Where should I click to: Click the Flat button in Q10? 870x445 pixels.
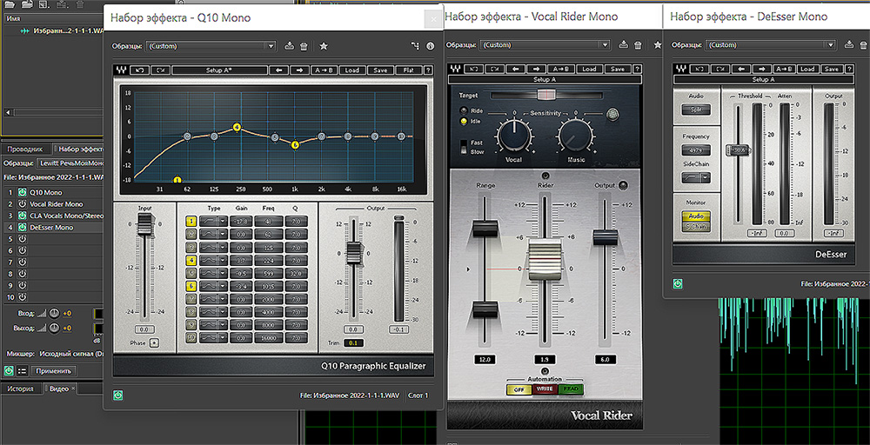pyautogui.click(x=408, y=70)
